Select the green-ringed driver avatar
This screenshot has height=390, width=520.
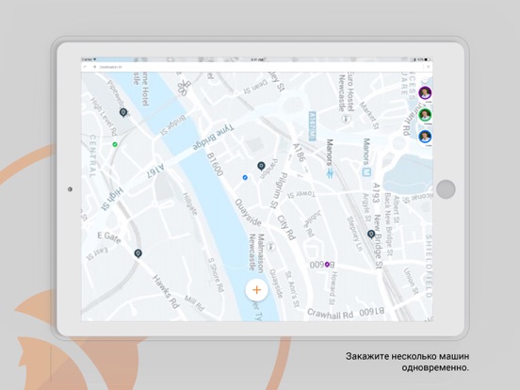pos(425,115)
